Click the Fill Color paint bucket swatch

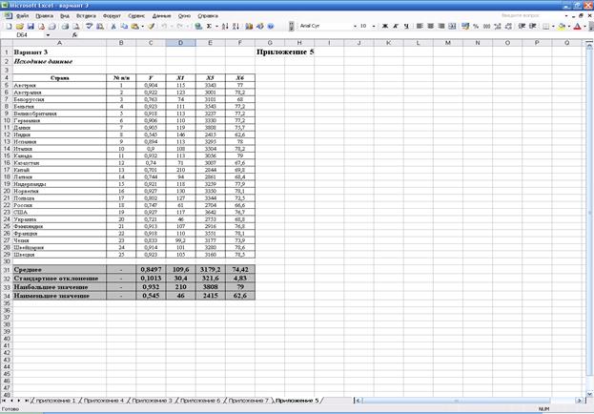pyautogui.click(x=562, y=26)
